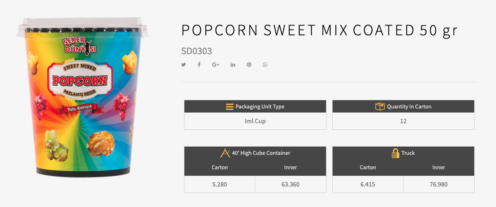This screenshot has width=496, height=207.
Task: Click the 40' High Cube Container compass icon
Action: (225, 153)
